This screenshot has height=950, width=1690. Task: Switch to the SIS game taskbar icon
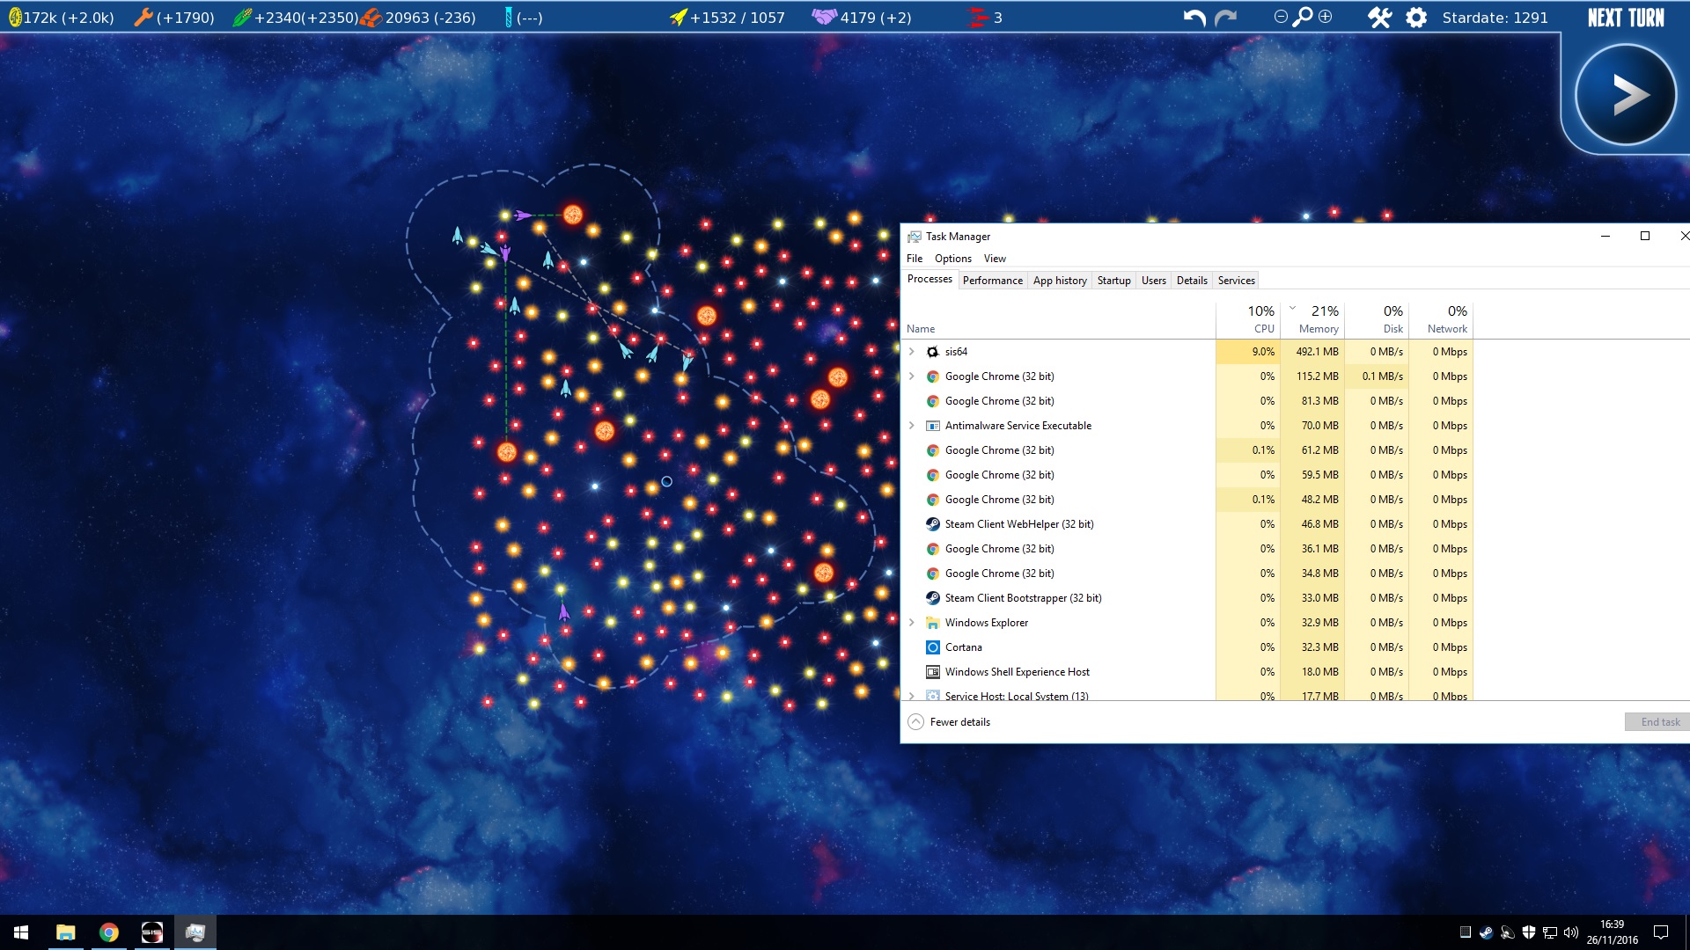tap(151, 932)
